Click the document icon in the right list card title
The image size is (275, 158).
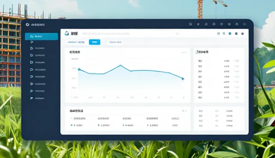pos(197,52)
